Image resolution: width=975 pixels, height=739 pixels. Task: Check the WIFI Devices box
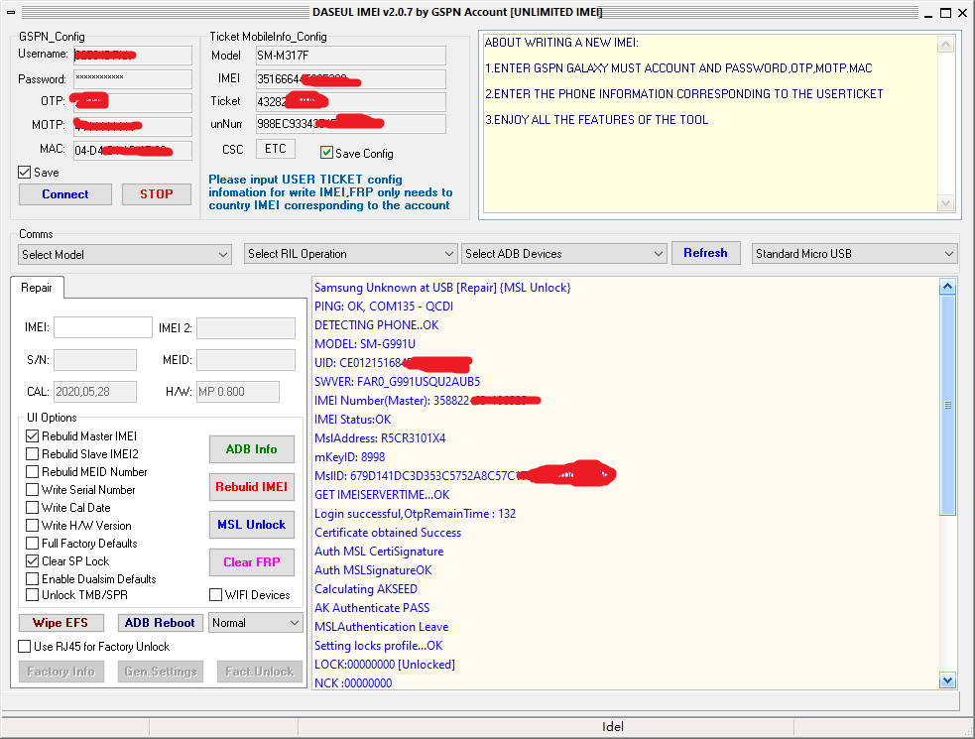[x=216, y=595]
